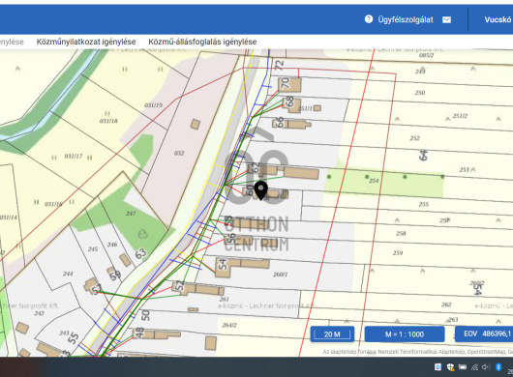The height and width of the screenshot is (377, 513).
Task: Open the help question mark icon
Action: [x=369, y=19]
